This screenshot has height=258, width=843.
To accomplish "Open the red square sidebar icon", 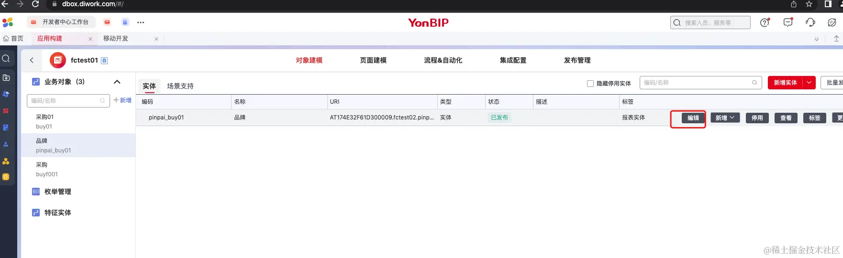I will [x=6, y=111].
